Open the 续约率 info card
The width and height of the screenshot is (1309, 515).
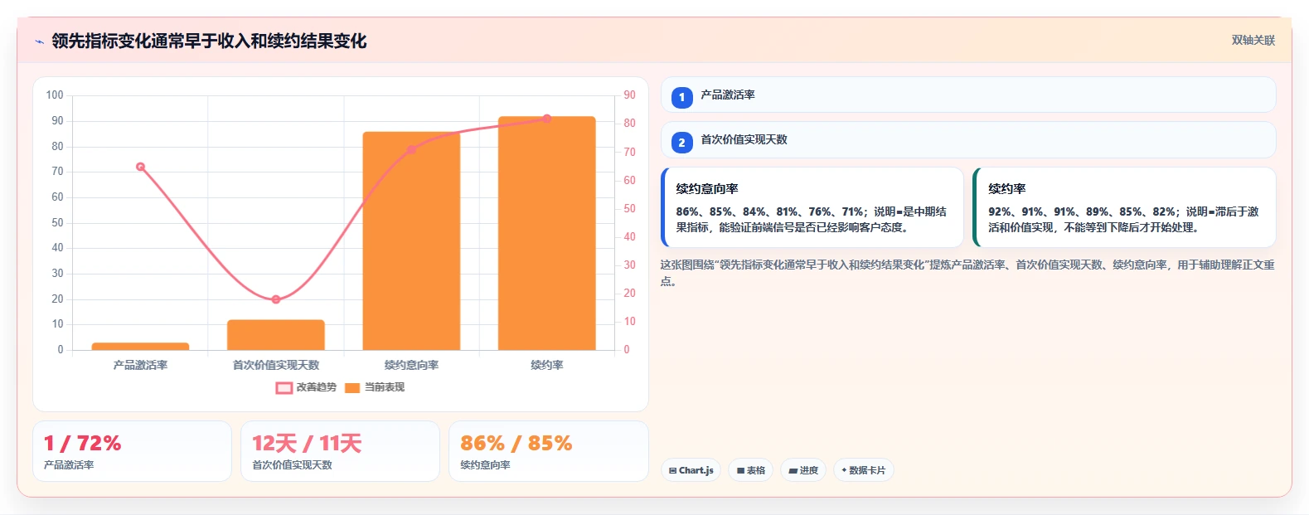[x=1124, y=207]
